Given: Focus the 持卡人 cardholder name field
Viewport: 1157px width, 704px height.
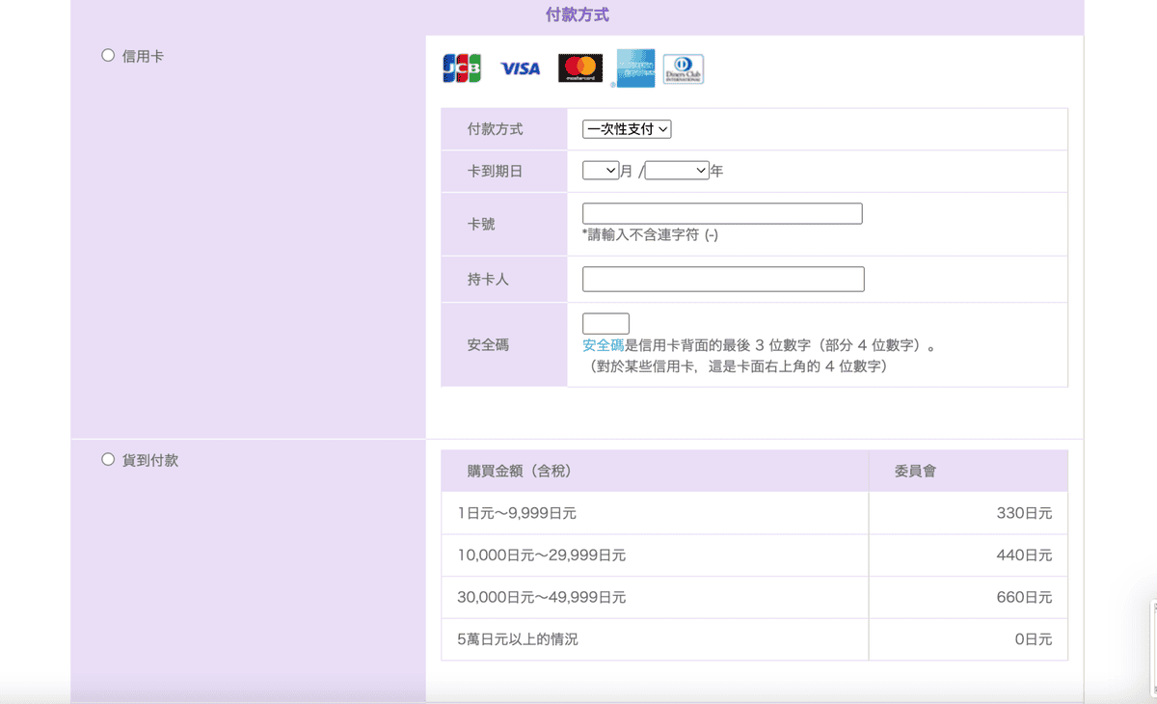Looking at the screenshot, I should click(x=723, y=280).
